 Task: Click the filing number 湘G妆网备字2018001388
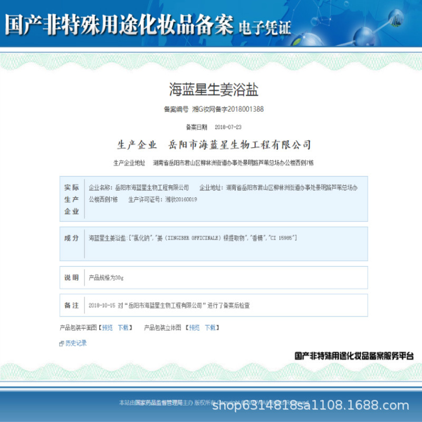coord(228,109)
